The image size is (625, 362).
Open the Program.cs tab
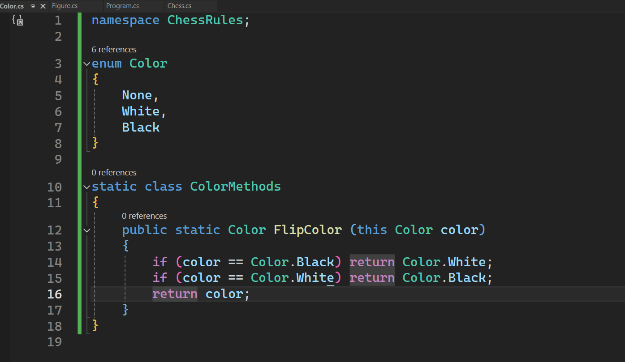click(x=122, y=6)
